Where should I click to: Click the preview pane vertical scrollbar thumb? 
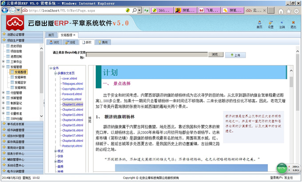(x=291, y=82)
